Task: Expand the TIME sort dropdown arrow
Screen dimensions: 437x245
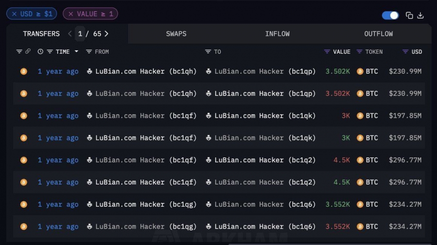Action: [x=76, y=52]
